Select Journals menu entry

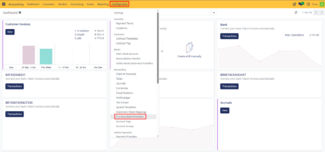click(x=121, y=83)
